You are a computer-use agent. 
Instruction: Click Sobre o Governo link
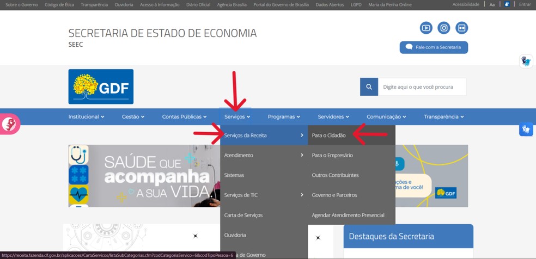click(22, 5)
